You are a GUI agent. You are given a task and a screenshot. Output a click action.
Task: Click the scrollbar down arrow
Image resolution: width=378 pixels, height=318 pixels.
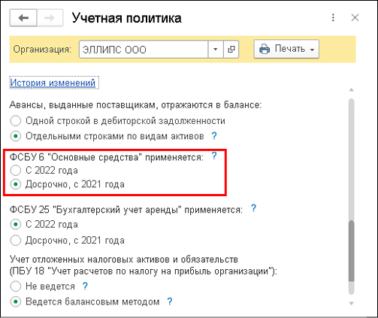[x=352, y=304]
